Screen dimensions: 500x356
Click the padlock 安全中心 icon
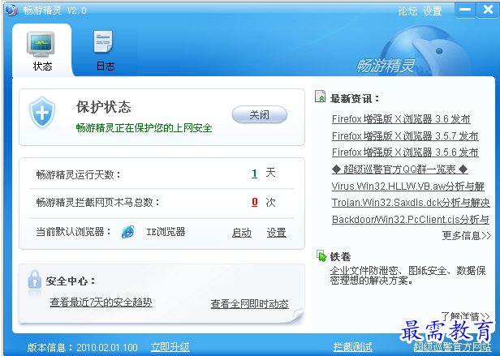pos(34,280)
